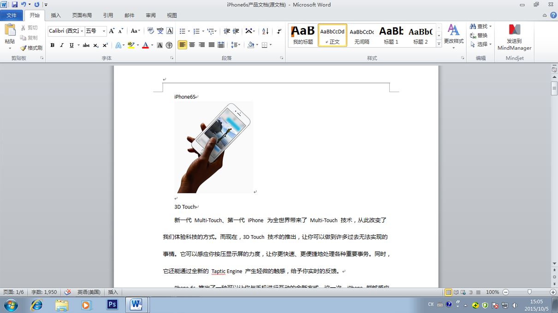Screen dimensions: 558x313
Task: Toggle Bold formatting
Action: click(x=52, y=45)
